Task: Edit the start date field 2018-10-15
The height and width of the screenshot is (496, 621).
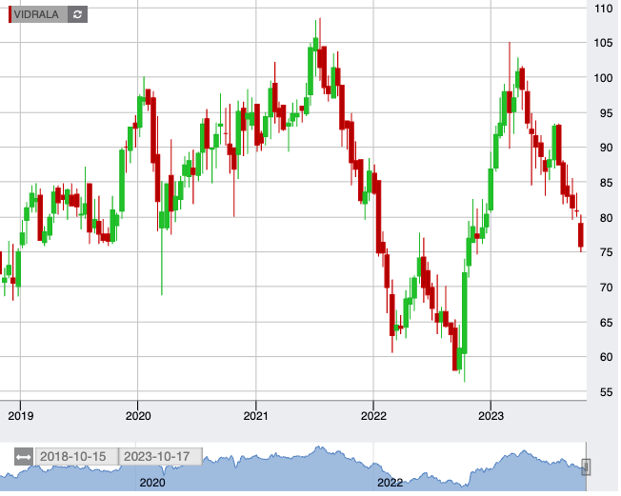Action: [77, 457]
